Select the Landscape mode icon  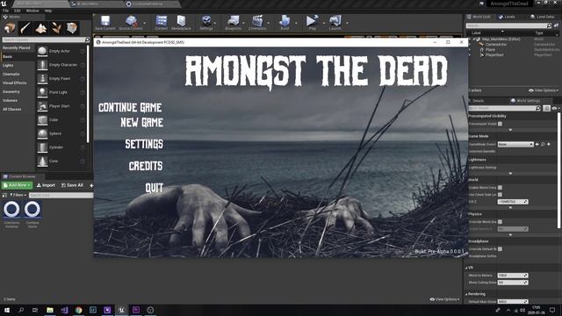41,28
